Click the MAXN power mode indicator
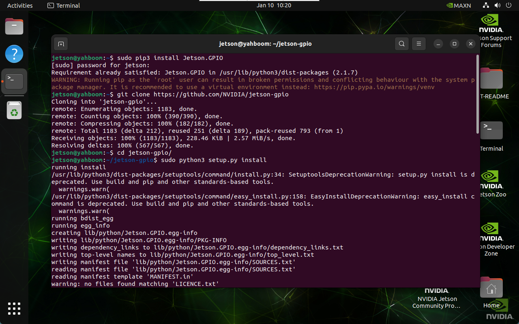Screen dimensions: 519x324 pos(459,6)
